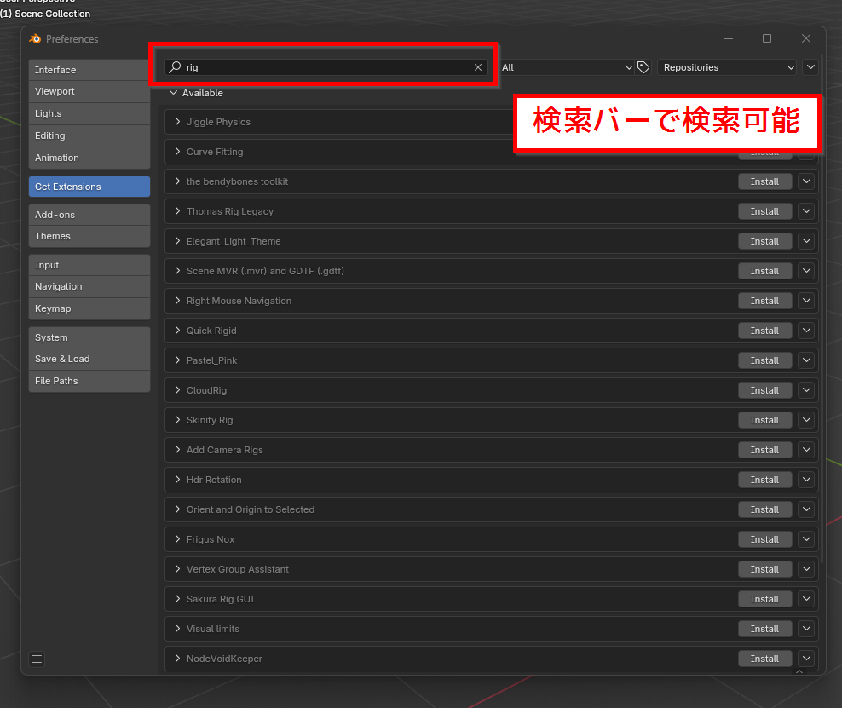Open the hamburger menu for preferences
The image size is (842, 708).
[x=37, y=659]
